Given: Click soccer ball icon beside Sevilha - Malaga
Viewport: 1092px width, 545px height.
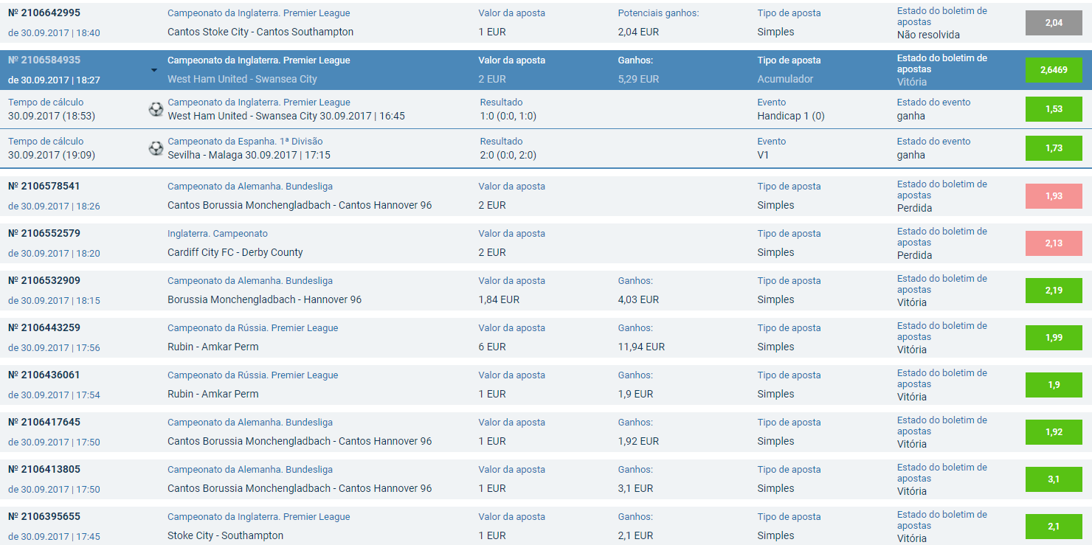Looking at the screenshot, I should click(x=156, y=148).
